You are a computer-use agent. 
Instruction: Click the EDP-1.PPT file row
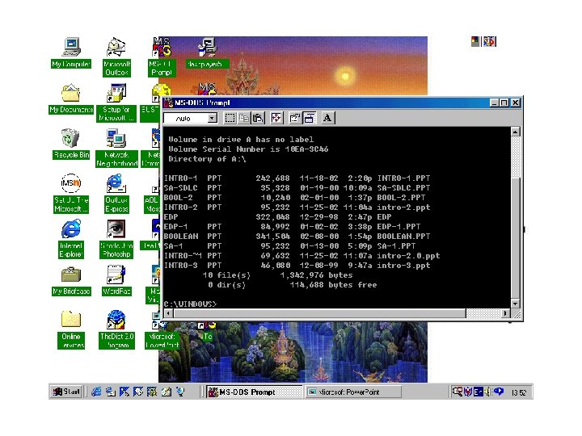point(293,227)
